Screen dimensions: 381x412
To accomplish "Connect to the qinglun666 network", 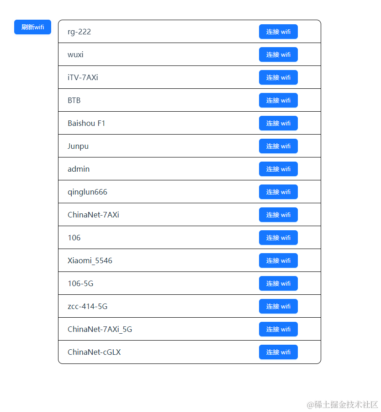I will (x=278, y=192).
